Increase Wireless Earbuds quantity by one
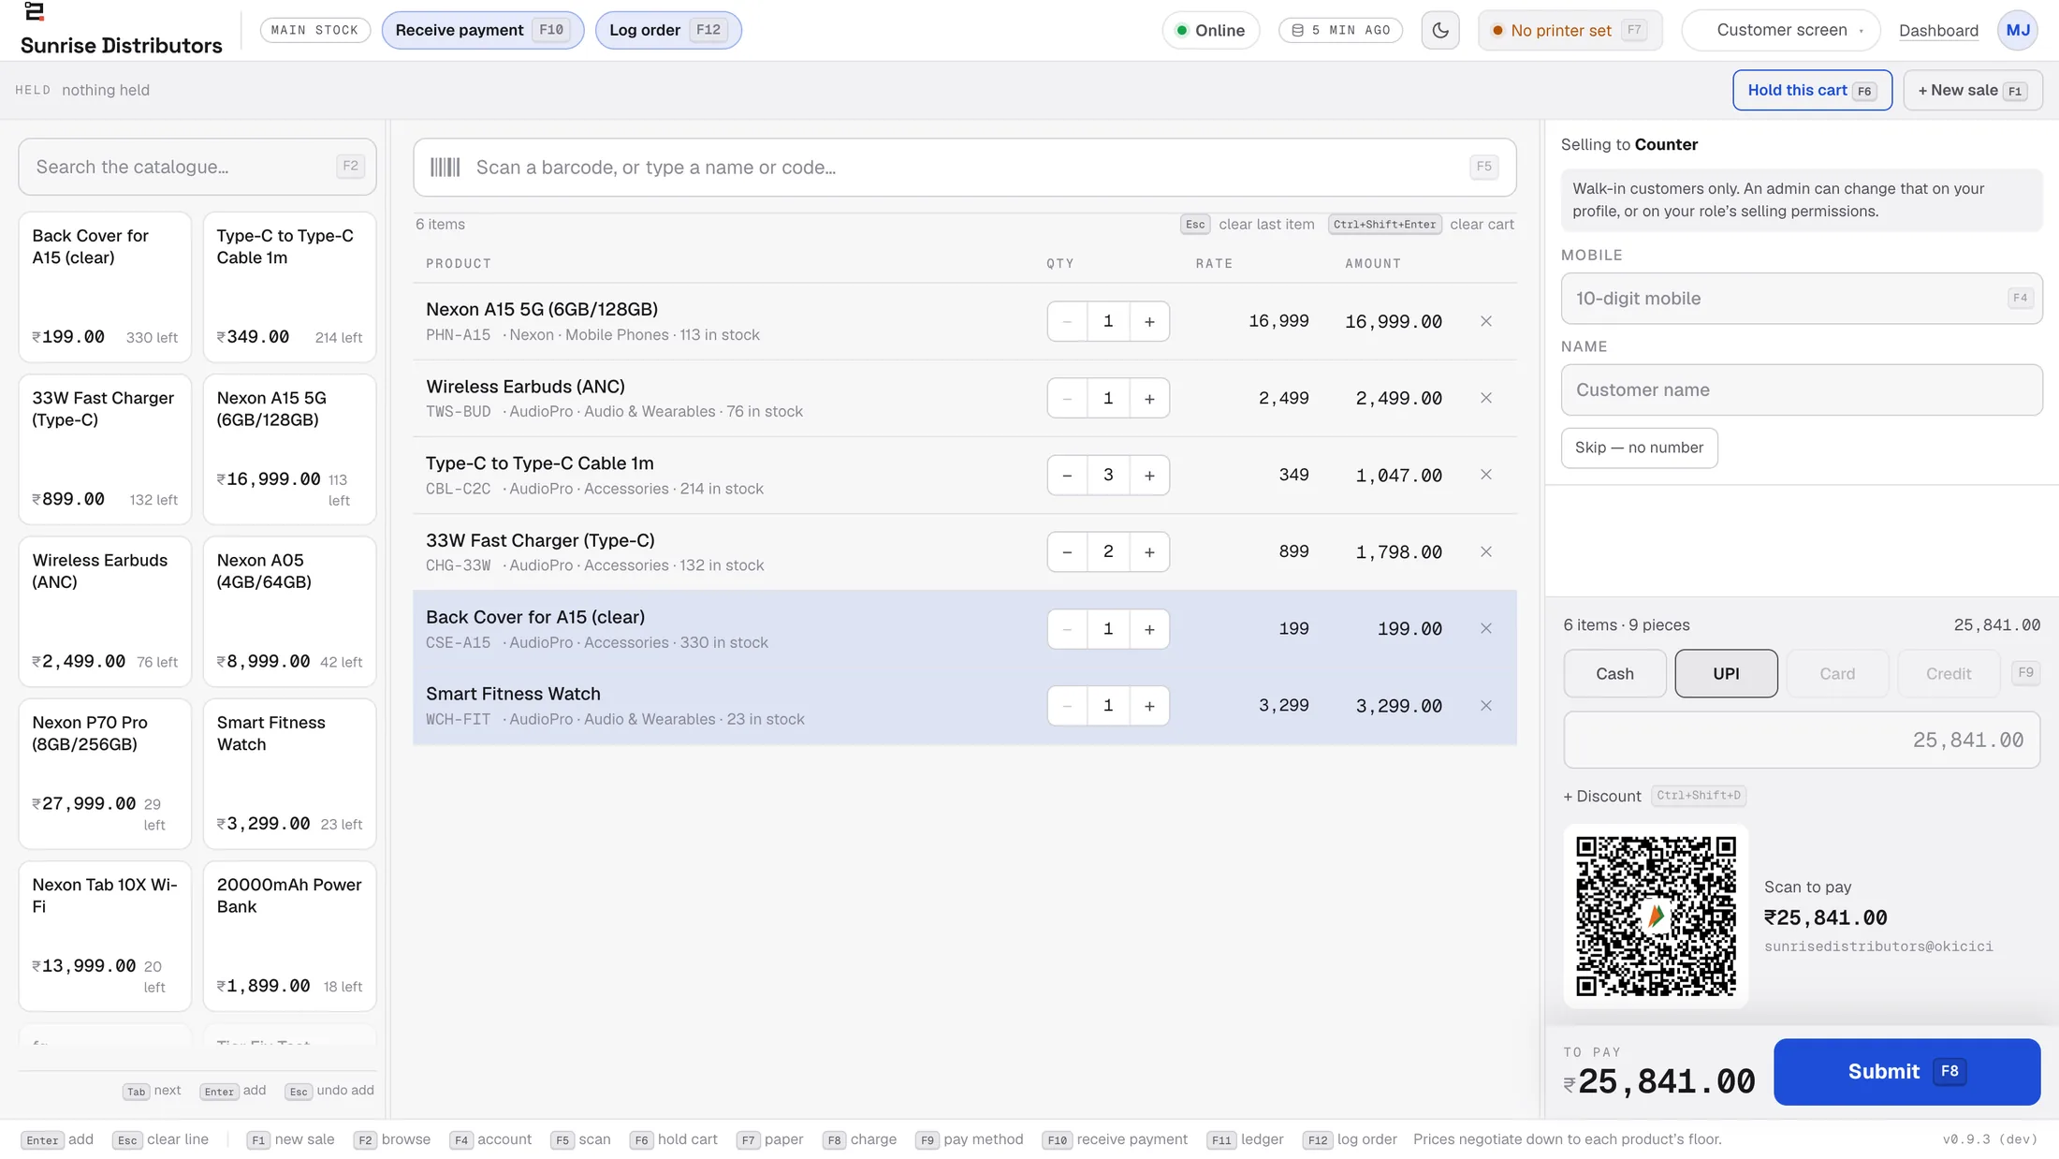Screen dimensions: 2059x1159 (x=1149, y=398)
